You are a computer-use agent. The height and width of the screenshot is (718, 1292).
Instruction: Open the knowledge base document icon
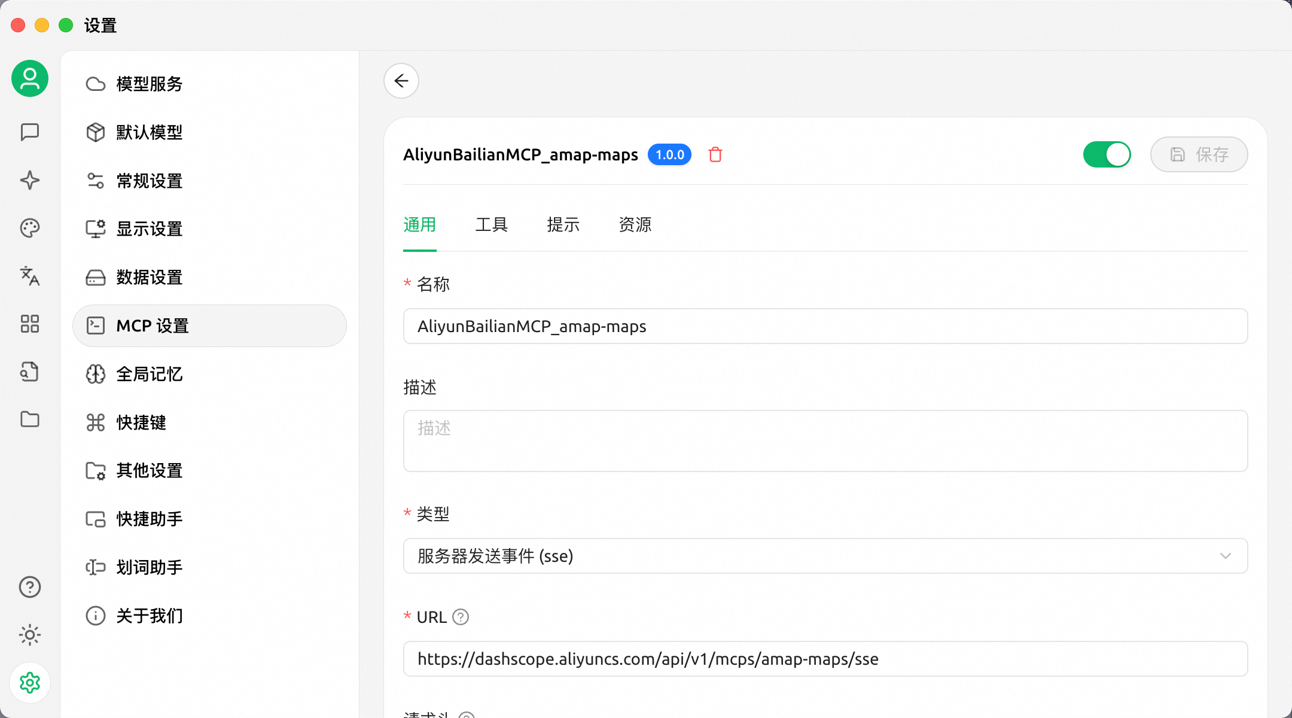click(30, 372)
